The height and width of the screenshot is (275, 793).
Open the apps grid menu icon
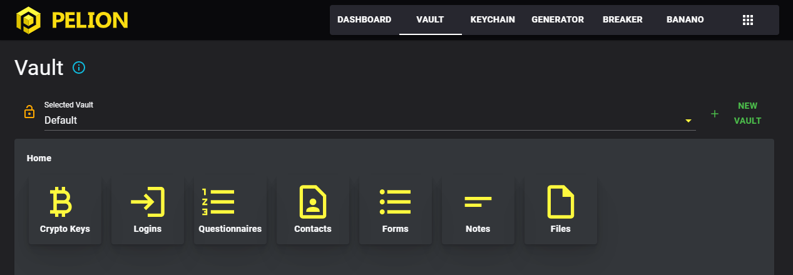coord(747,20)
